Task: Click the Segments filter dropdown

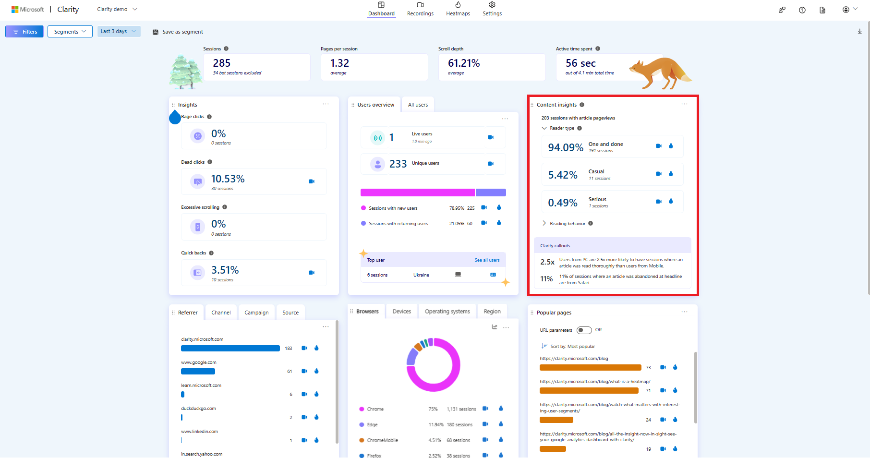Action: [70, 31]
